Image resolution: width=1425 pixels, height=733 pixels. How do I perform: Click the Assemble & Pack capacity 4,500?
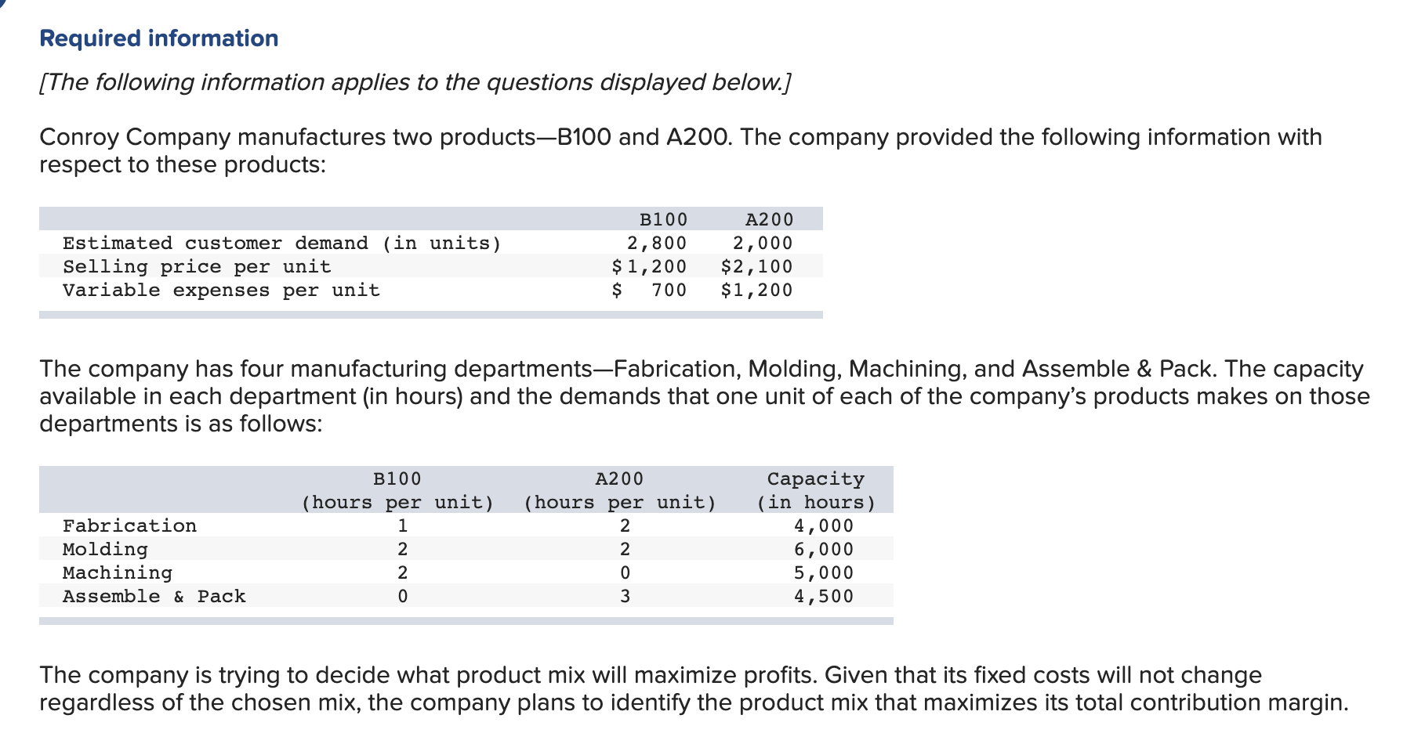coord(824,596)
